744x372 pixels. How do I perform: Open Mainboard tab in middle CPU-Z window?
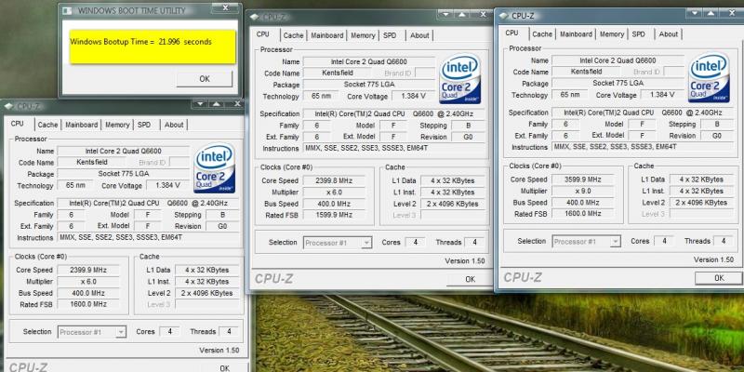327,35
